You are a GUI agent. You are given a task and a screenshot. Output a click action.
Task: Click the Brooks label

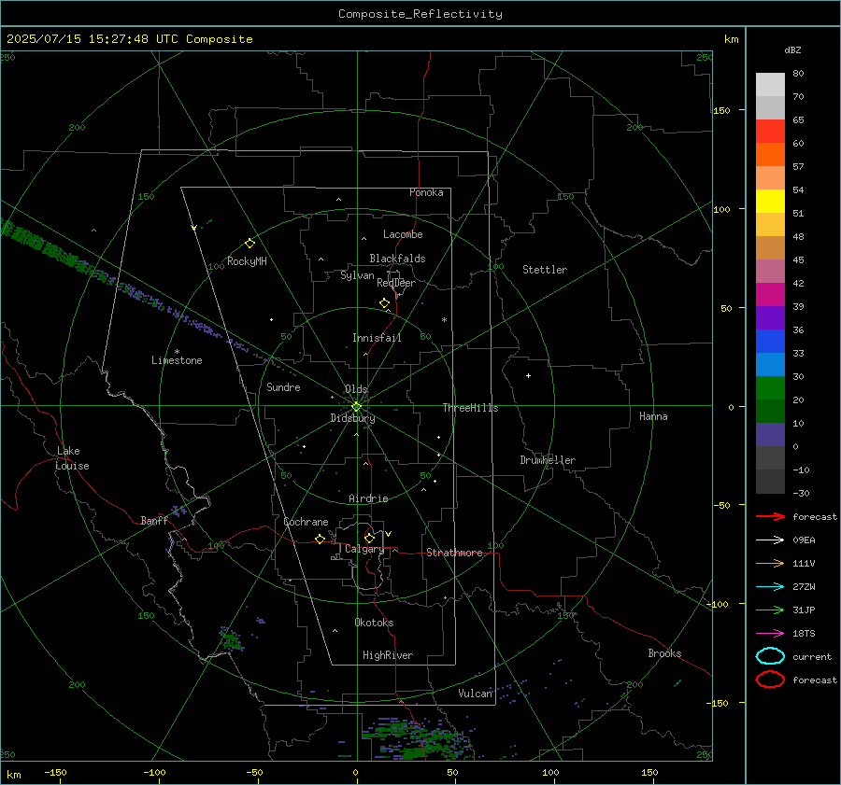[x=664, y=653]
